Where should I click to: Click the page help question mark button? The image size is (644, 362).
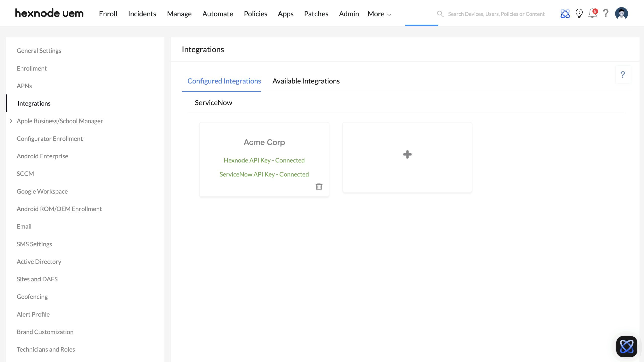tap(623, 75)
